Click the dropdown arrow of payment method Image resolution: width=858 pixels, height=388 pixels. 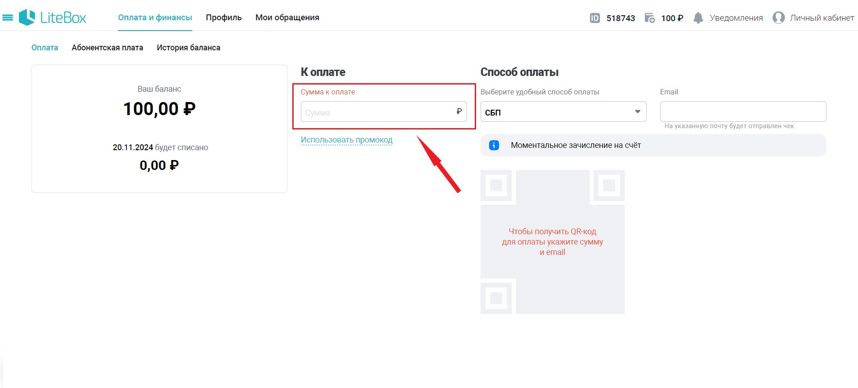tap(638, 111)
